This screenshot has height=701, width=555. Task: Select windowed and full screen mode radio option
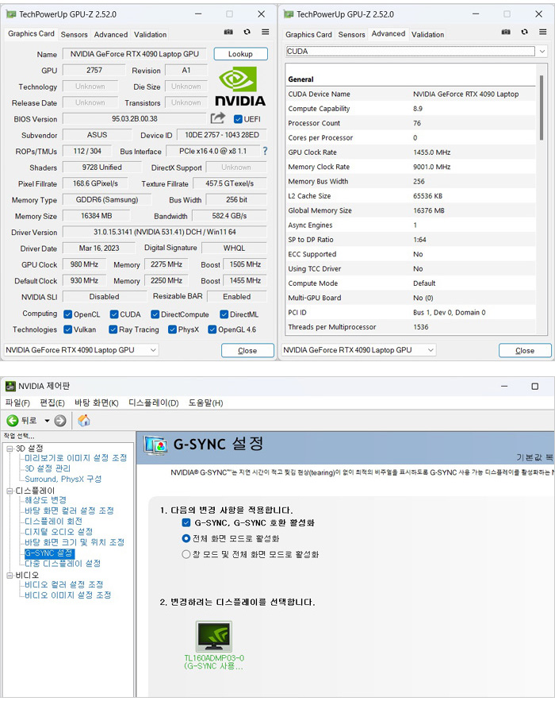(186, 554)
